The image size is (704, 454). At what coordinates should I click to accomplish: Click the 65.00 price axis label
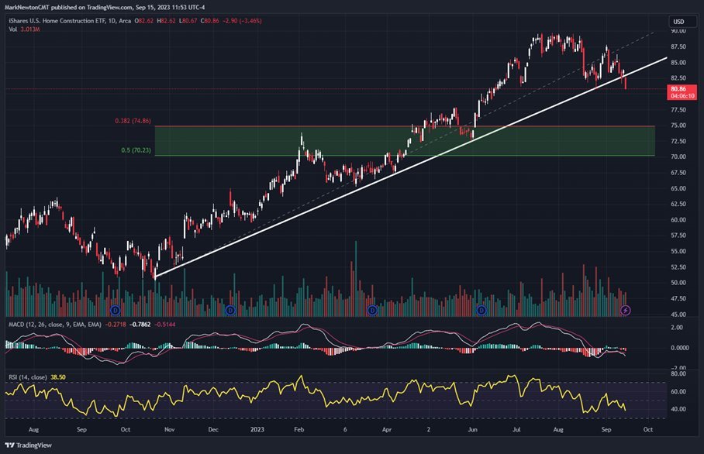[678, 188]
